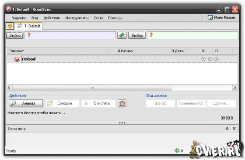Click the Очистить button

(99, 103)
